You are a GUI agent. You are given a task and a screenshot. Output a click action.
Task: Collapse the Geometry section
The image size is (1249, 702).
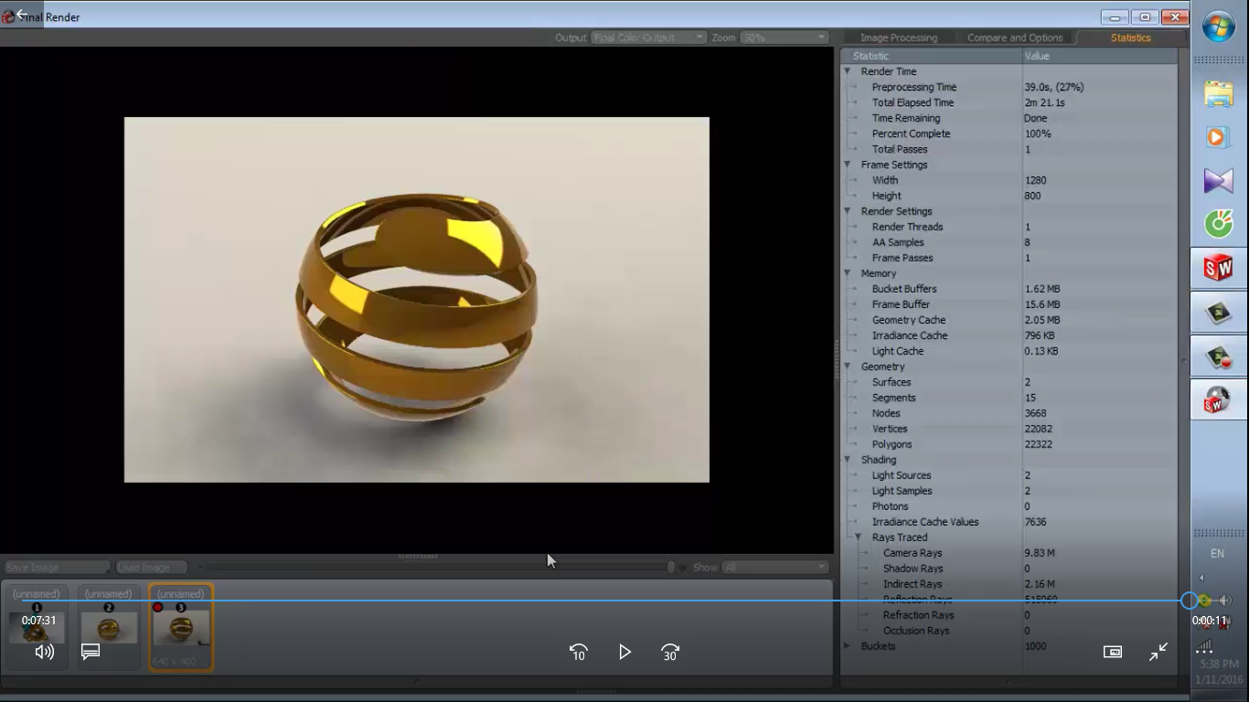tap(848, 367)
